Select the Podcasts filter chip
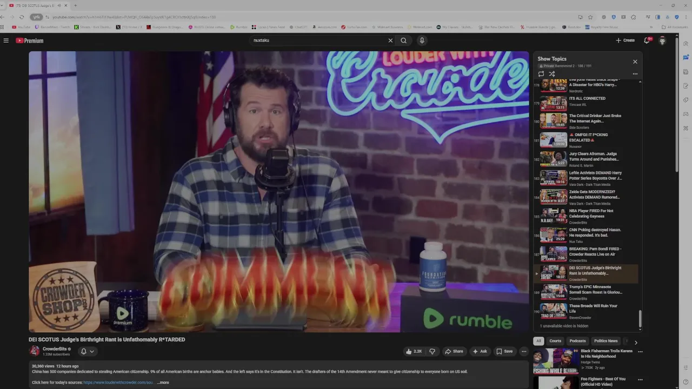The image size is (692, 389). tap(577, 341)
